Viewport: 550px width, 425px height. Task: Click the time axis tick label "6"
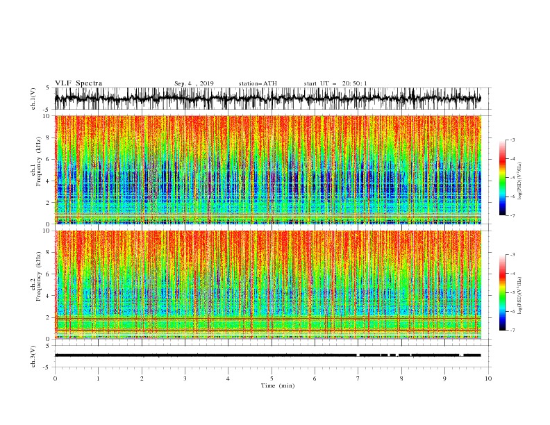315,378
